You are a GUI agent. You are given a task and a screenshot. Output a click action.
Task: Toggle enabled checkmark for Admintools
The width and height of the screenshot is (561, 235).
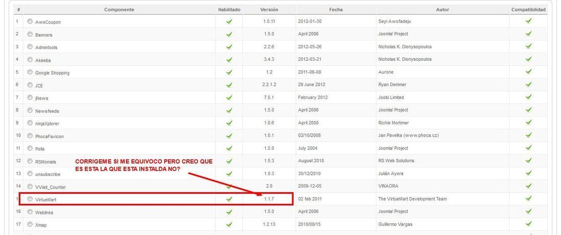click(229, 47)
